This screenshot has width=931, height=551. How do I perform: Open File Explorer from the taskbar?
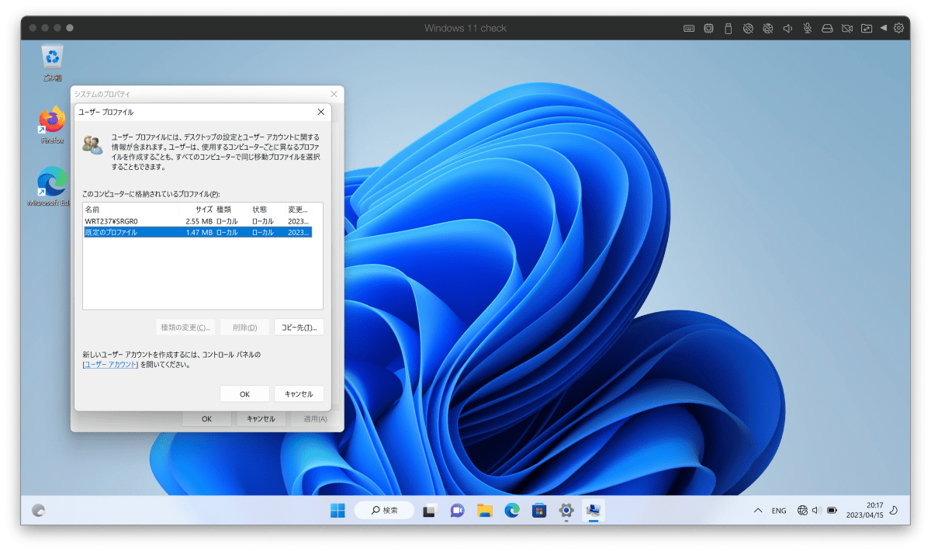[x=485, y=510]
